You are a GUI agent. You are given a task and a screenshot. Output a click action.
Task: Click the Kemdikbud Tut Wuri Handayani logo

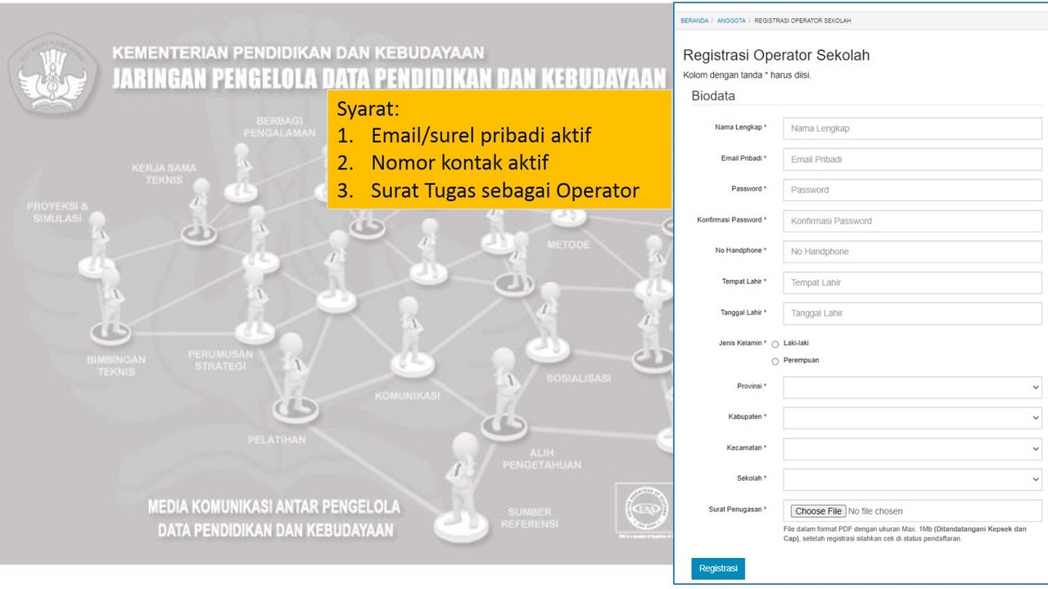52,76
